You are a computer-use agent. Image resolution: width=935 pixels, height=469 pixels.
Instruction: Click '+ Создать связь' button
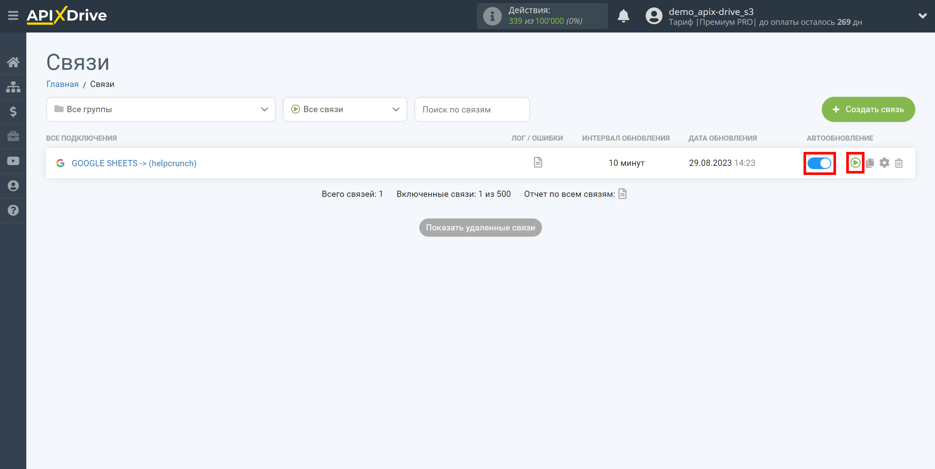click(869, 109)
